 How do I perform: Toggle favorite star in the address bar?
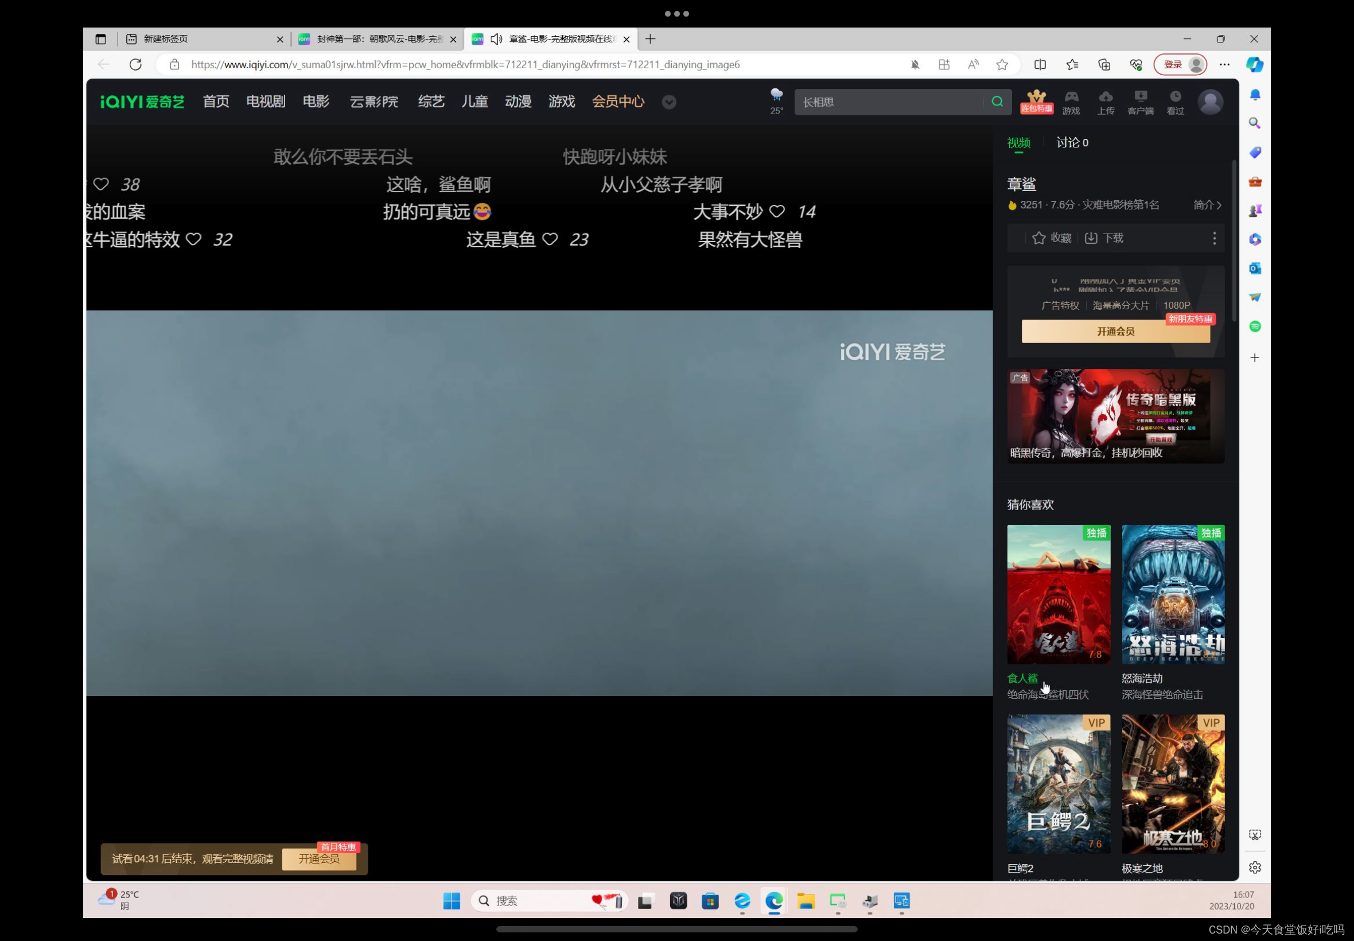tap(1002, 65)
